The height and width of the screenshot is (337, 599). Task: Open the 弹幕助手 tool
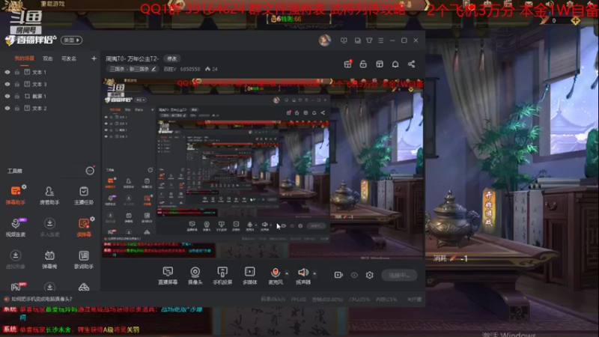pyautogui.click(x=16, y=195)
